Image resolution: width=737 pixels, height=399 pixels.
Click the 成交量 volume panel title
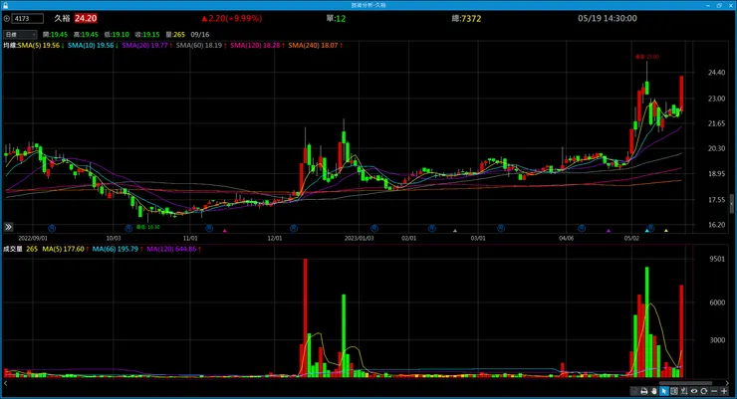coord(13,250)
